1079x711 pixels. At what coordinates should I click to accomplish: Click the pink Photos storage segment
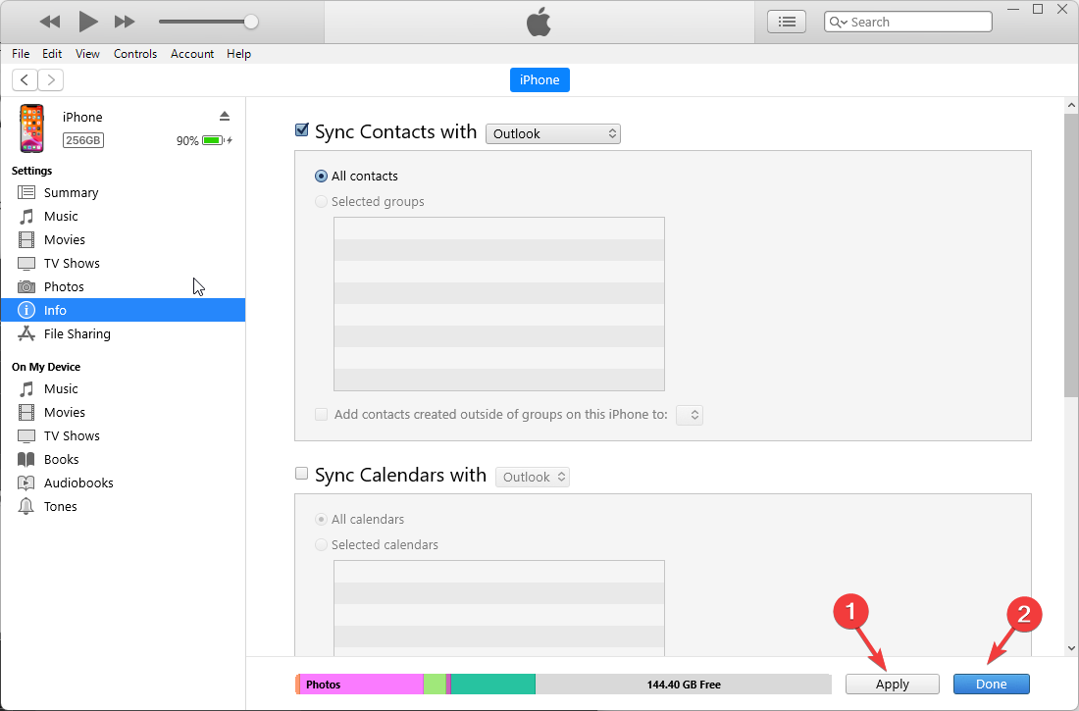(361, 685)
